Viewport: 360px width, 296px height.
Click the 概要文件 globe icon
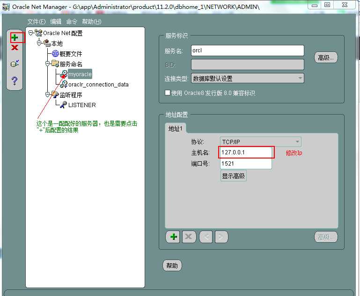[55, 54]
